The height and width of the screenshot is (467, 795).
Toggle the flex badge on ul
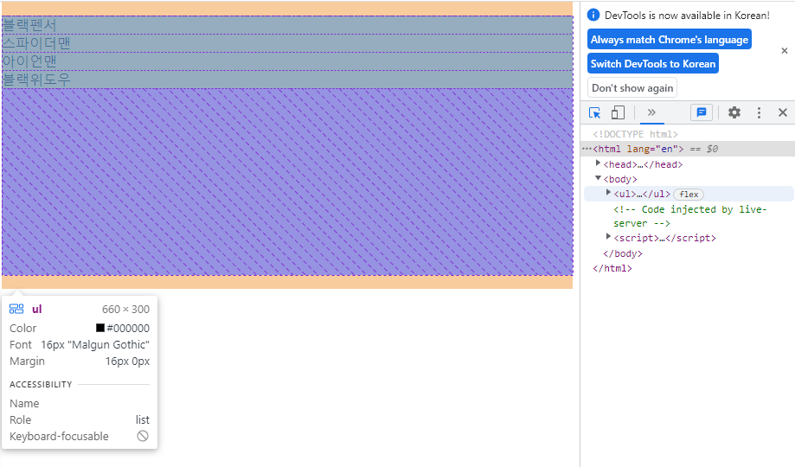click(689, 195)
